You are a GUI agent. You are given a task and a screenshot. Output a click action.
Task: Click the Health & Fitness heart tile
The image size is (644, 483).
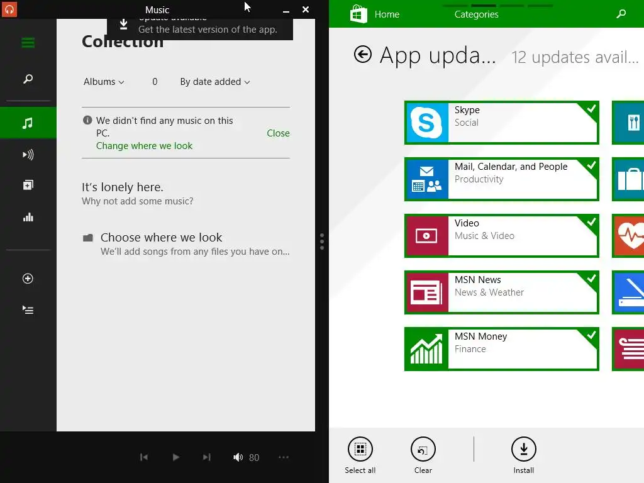pyautogui.click(x=628, y=236)
